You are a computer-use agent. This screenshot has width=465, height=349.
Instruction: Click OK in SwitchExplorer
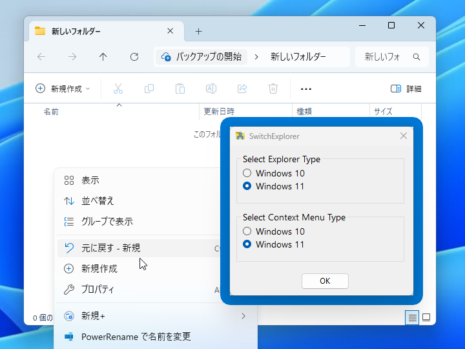[325, 281]
